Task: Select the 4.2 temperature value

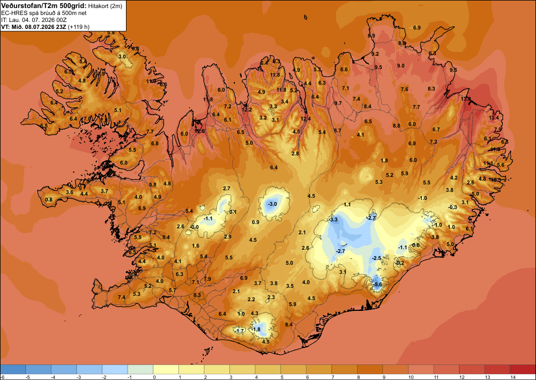Action: click(453, 178)
